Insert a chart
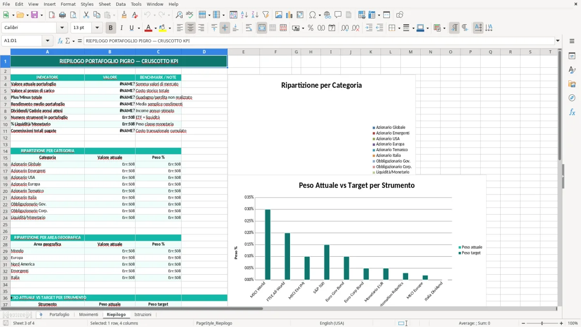581x327 pixels. (289, 15)
